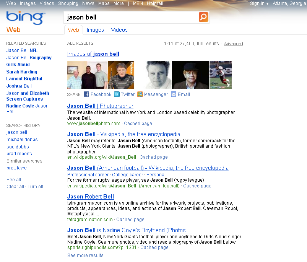
Task: Open the football player action thumbnail
Action: coord(221,75)
